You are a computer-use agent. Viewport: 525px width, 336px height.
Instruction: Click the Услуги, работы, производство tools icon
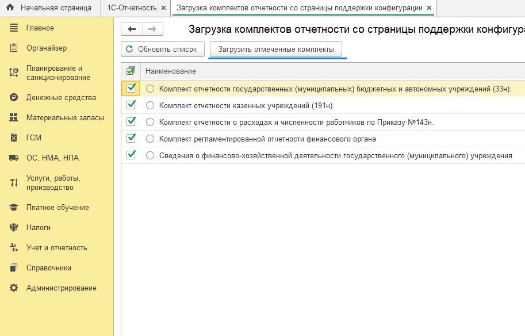14,182
